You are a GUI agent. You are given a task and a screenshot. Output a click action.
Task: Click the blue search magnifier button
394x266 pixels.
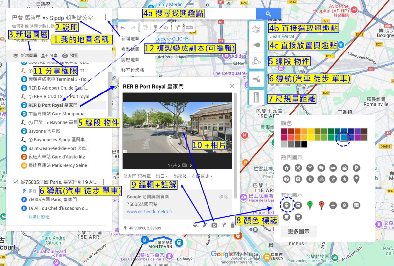point(268,14)
